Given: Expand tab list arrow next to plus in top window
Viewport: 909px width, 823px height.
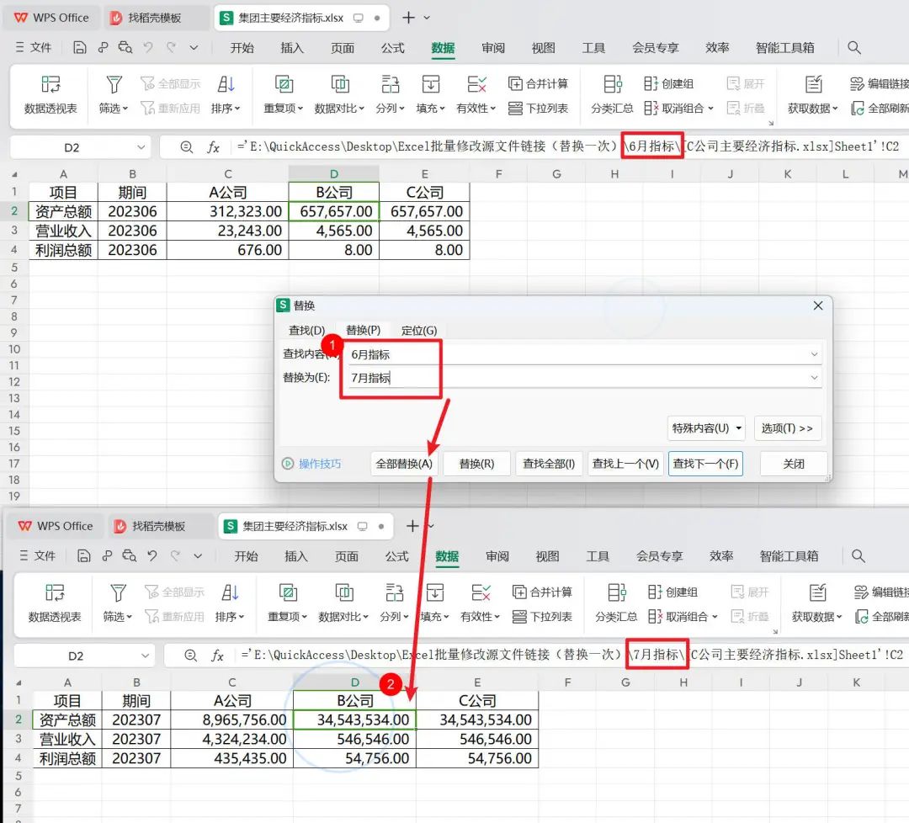Looking at the screenshot, I should tap(427, 18).
